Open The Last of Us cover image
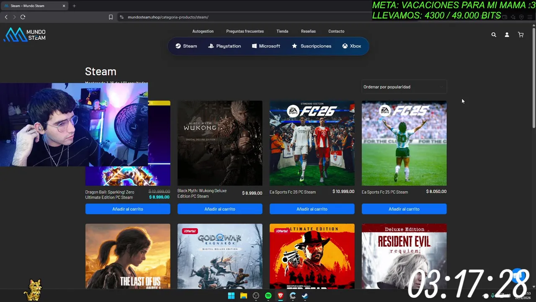This screenshot has width=536, height=302. (128, 256)
